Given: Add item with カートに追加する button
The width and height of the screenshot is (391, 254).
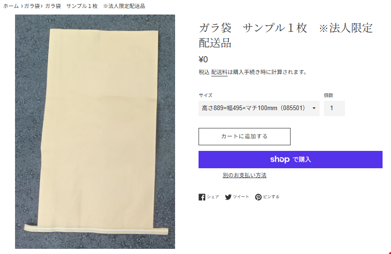Looking at the screenshot, I should pyautogui.click(x=245, y=136).
